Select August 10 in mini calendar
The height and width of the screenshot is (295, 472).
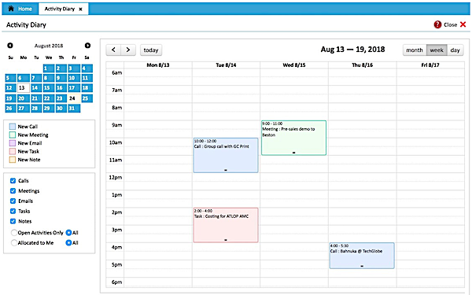[73, 78]
